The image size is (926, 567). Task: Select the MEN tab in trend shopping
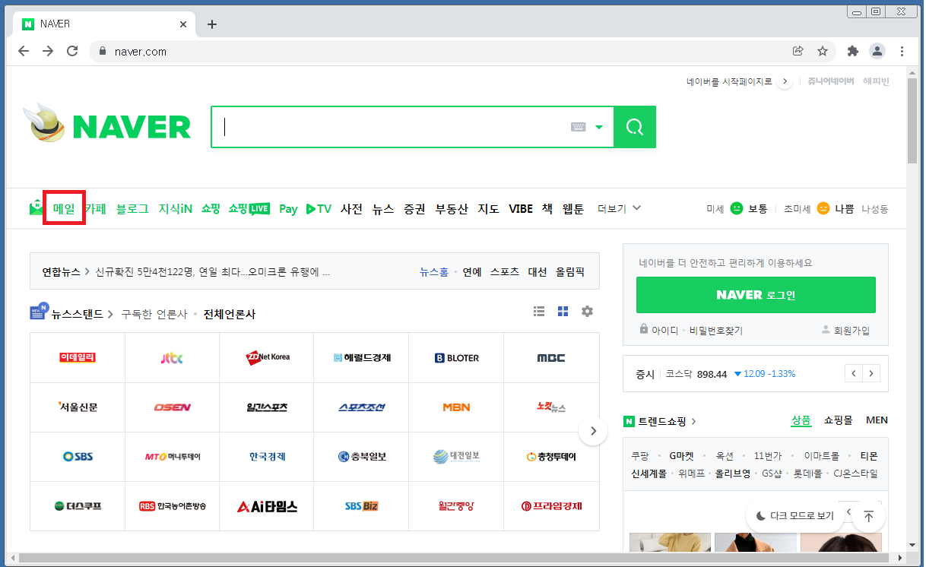877,420
